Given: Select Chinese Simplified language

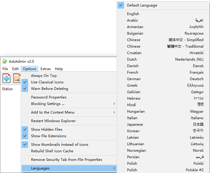Looking at the screenshot, I should pos(163,40).
